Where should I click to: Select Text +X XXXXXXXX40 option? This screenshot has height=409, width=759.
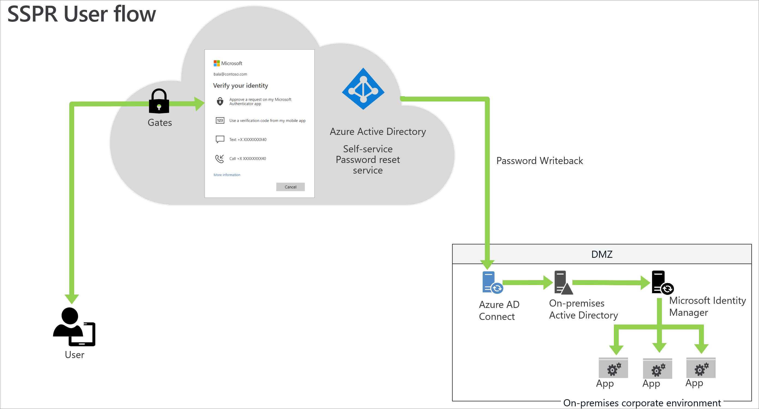pos(248,140)
